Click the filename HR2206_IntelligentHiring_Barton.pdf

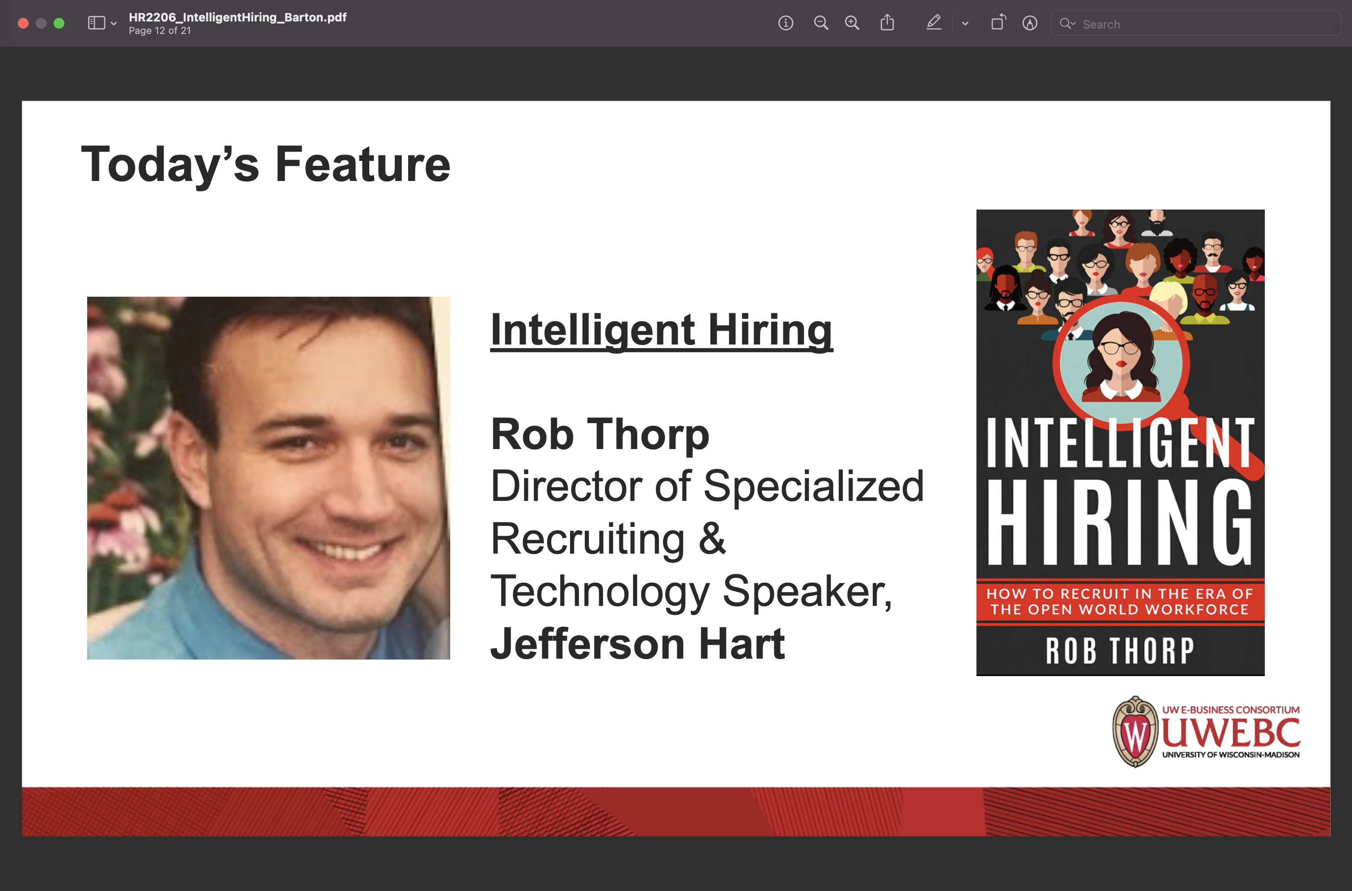(237, 17)
